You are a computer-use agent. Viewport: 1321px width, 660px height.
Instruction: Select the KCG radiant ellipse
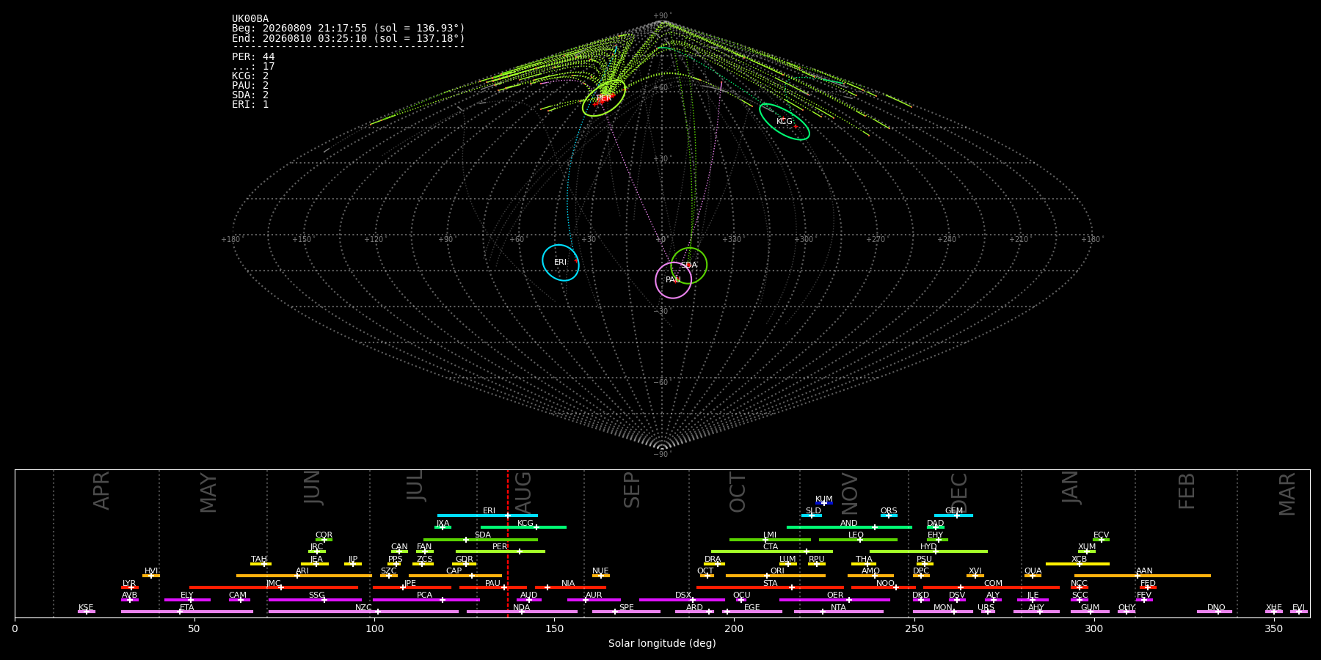coord(785,122)
